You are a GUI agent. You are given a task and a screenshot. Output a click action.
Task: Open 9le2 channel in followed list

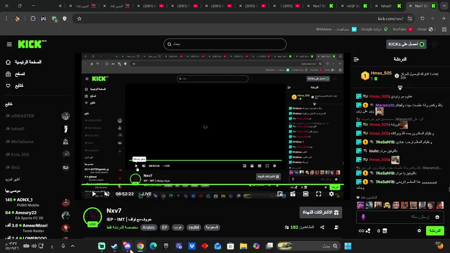tap(37, 168)
